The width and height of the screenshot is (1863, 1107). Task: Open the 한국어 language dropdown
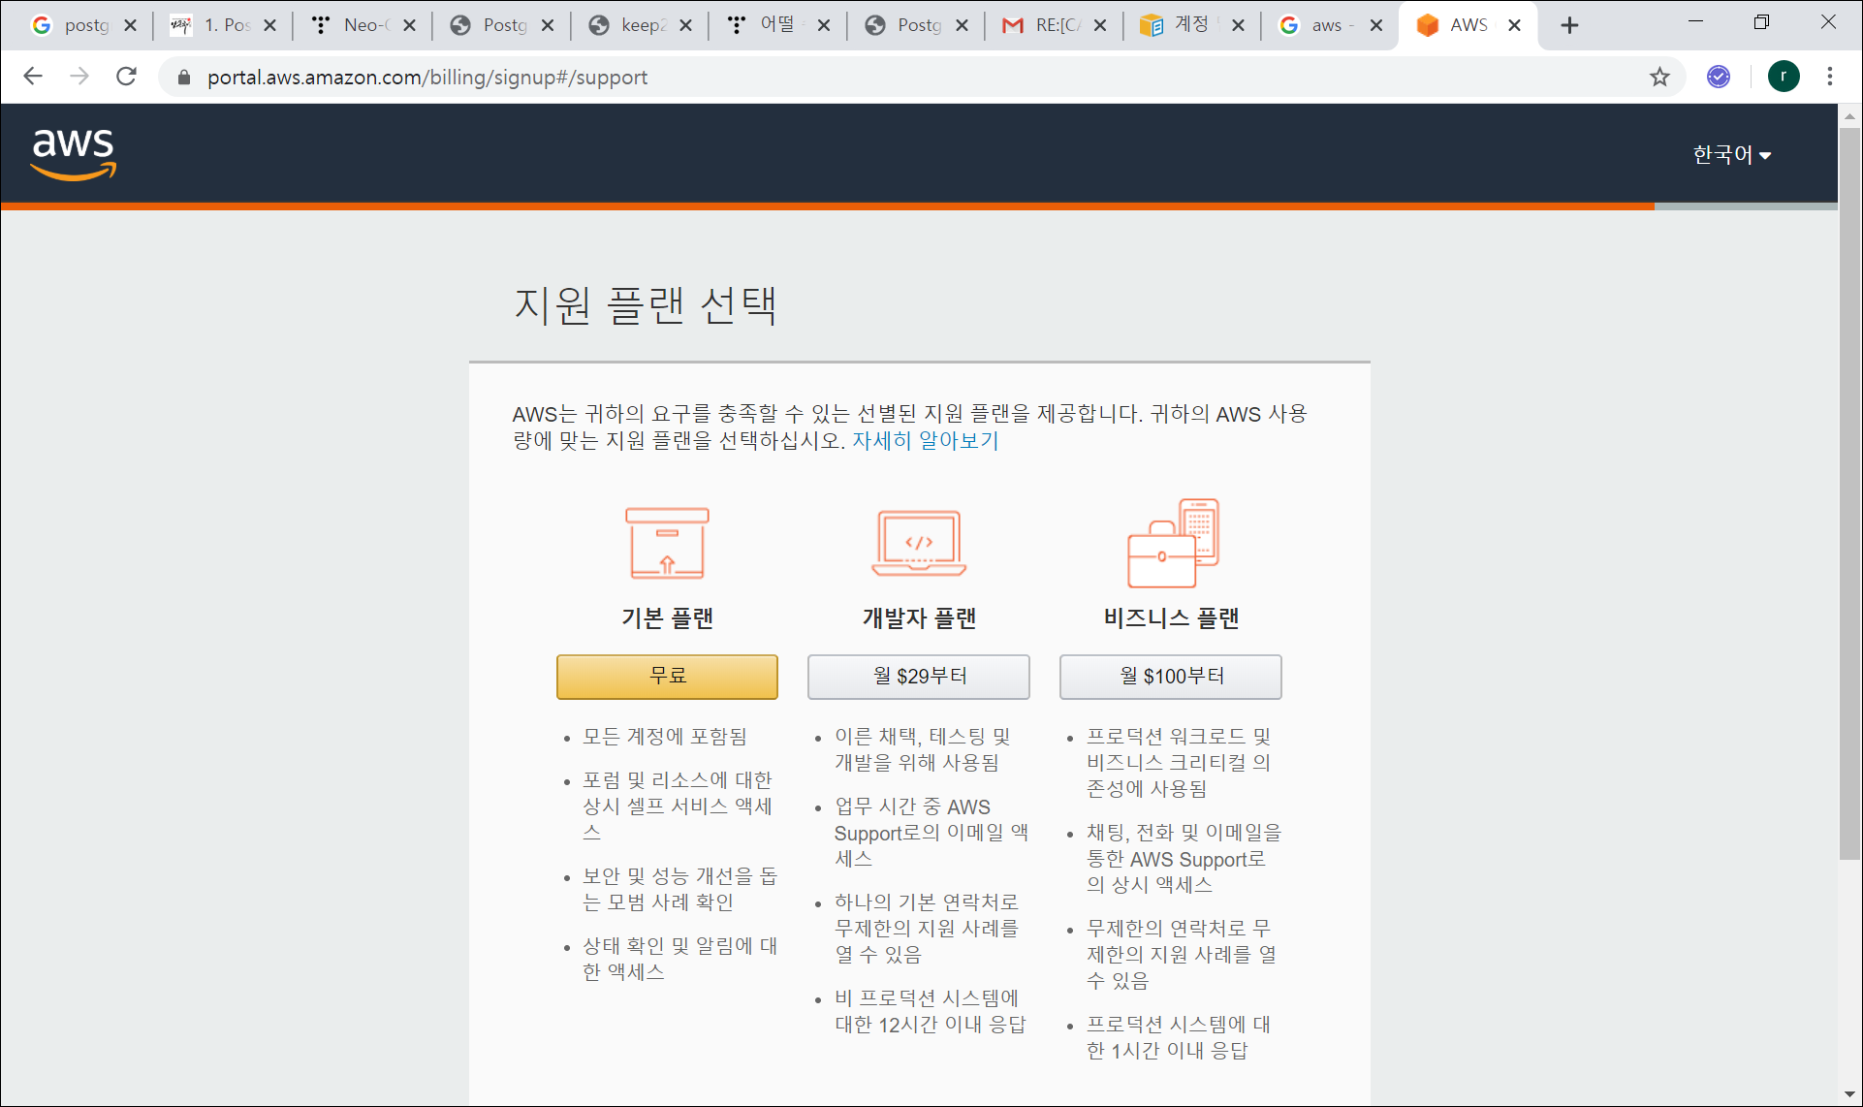pos(1731,155)
